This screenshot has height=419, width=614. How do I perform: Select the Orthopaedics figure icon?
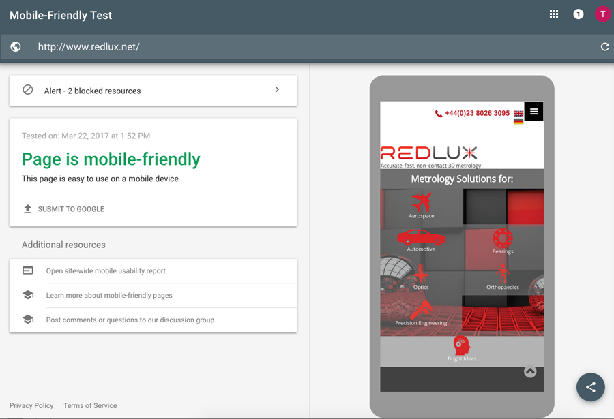click(503, 273)
